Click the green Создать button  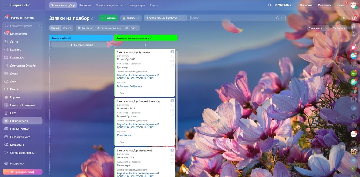109,18
